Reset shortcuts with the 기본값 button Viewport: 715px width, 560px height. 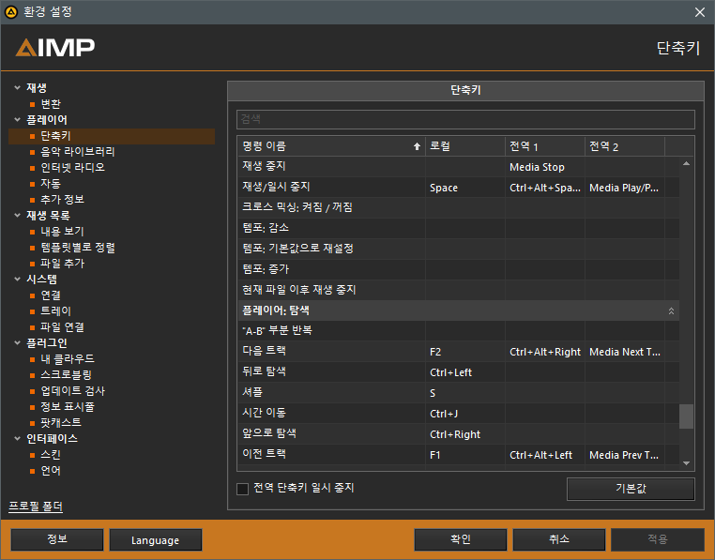tap(631, 489)
